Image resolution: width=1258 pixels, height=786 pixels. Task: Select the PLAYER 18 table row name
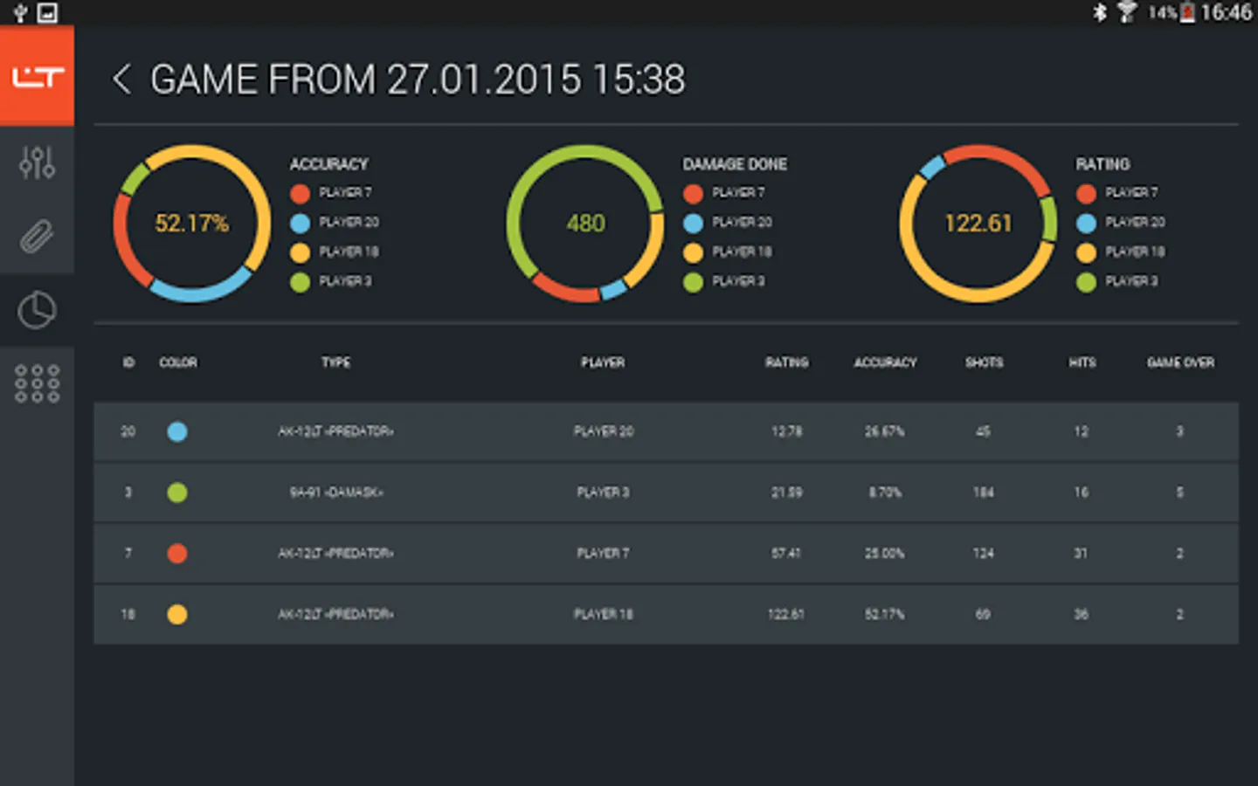[603, 615]
